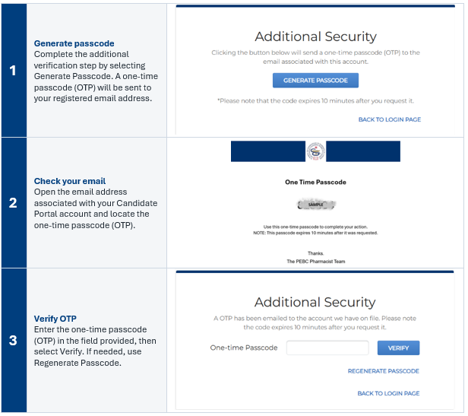The height and width of the screenshot is (416, 468).
Task: Click the One-time Passcode input field
Action: (x=327, y=348)
